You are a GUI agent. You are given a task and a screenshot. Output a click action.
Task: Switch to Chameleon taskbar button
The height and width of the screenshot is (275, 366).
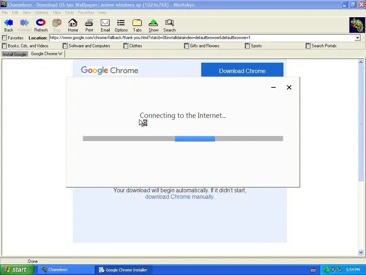(x=65, y=270)
